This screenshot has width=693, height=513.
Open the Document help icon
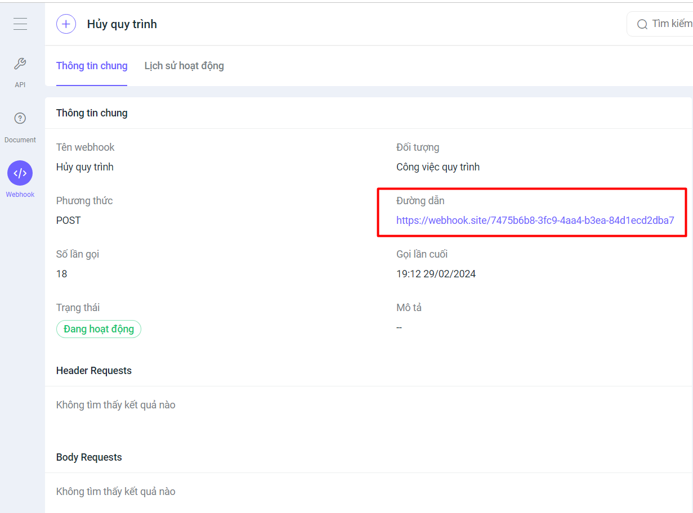[20, 119]
